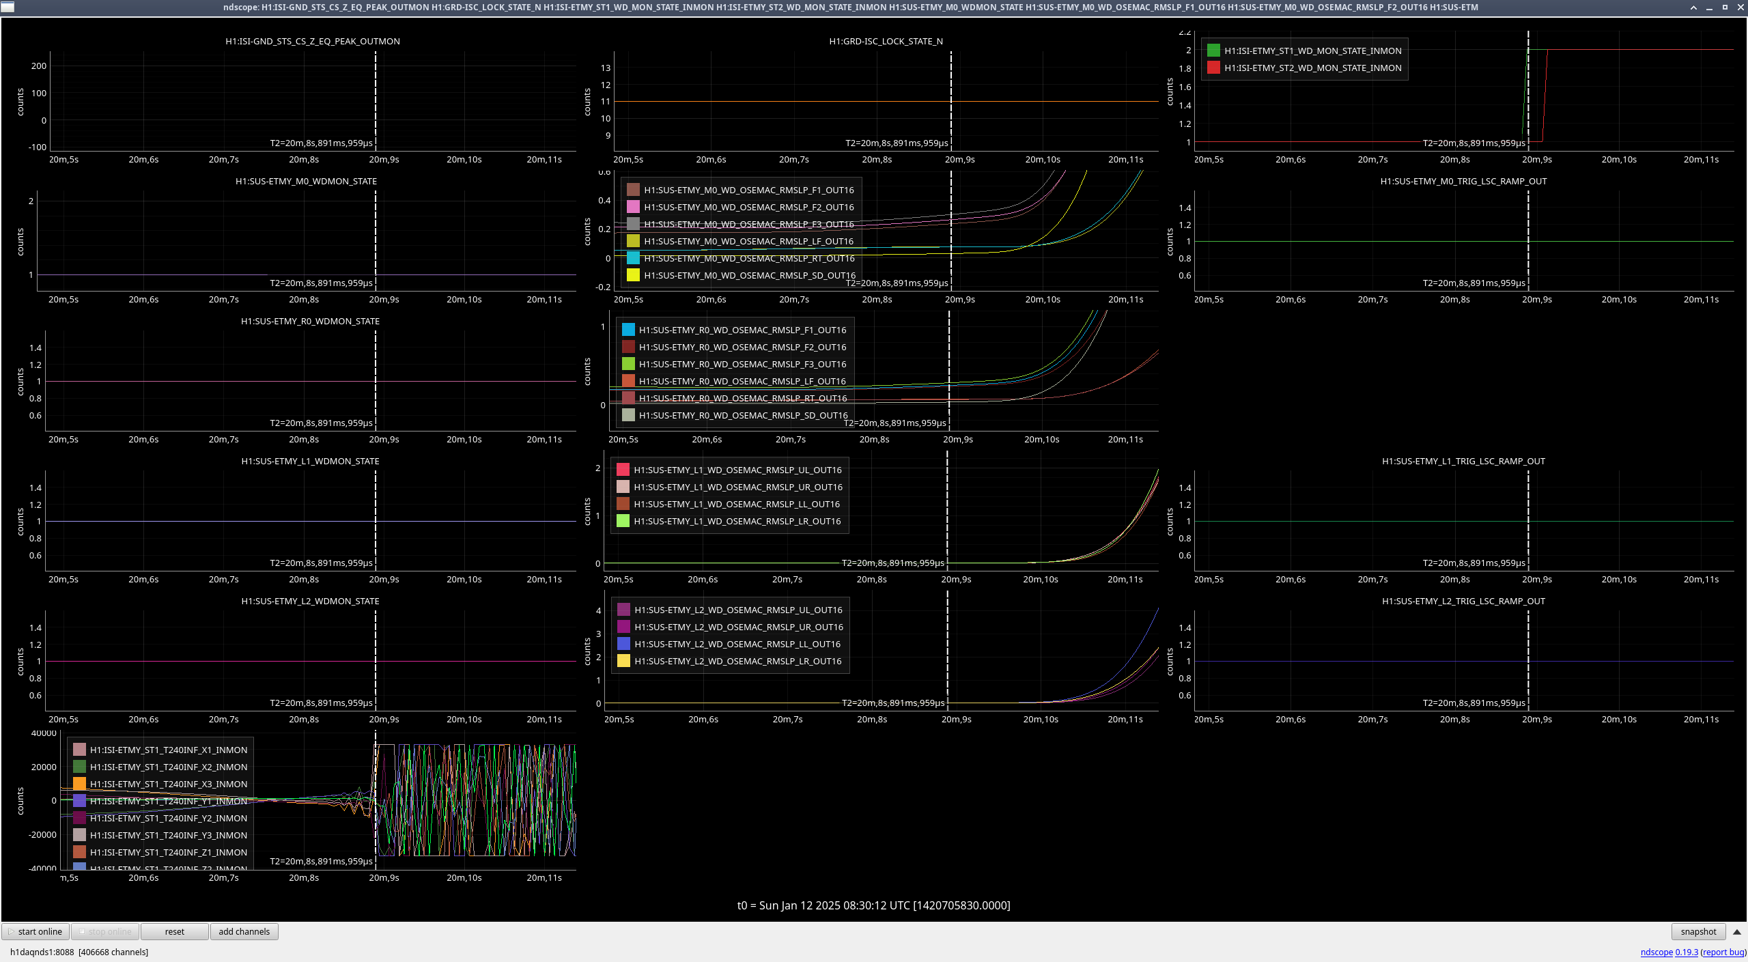This screenshot has height=962, width=1748.
Task: Click the H1:ISI-ETMY_ST1_T240INF_Y1_INMON legend label
Action: [x=169, y=801]
